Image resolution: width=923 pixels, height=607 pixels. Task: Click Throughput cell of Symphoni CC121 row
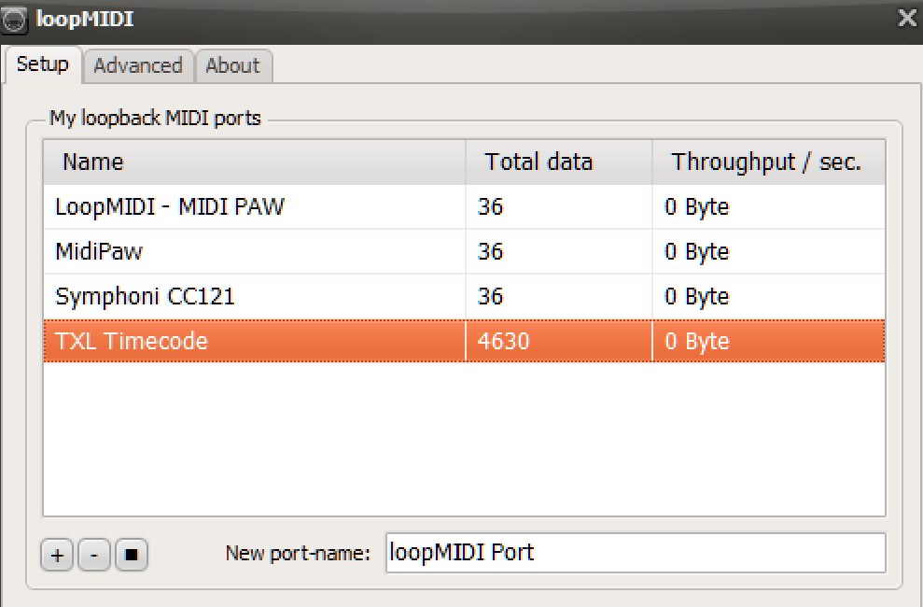click(x=696, y=296)
